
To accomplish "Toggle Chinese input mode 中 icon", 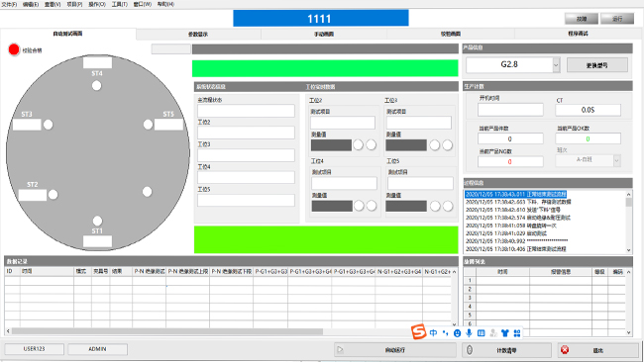I will click(x=433, y=333).
